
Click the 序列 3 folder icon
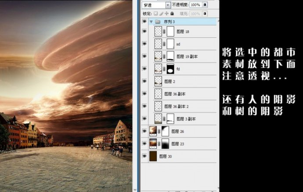158,22
